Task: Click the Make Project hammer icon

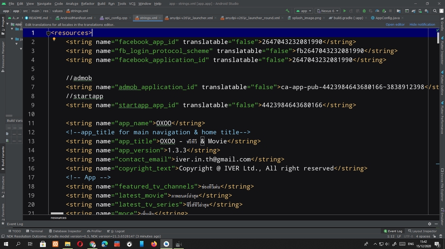Action: (x=288, y=11)
